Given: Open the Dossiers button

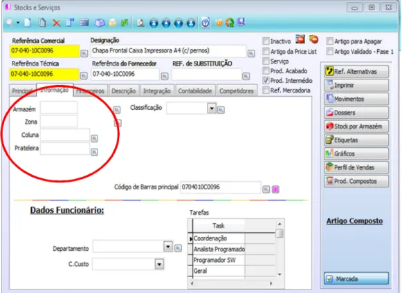Looking at the screenshot, I should coord(356,113).
